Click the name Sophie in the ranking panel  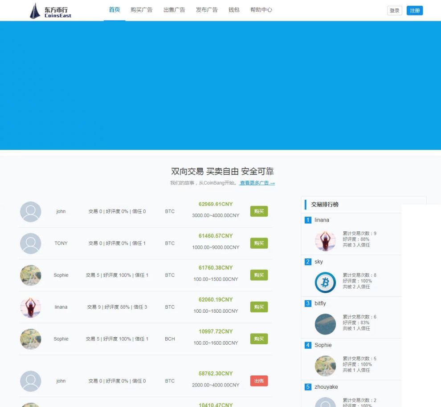tap(323, 345)
